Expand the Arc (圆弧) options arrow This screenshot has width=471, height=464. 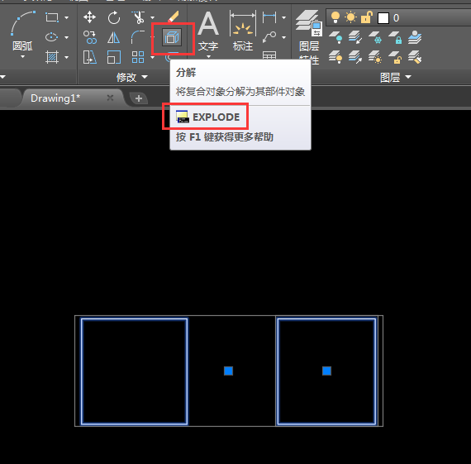point(22,57)
